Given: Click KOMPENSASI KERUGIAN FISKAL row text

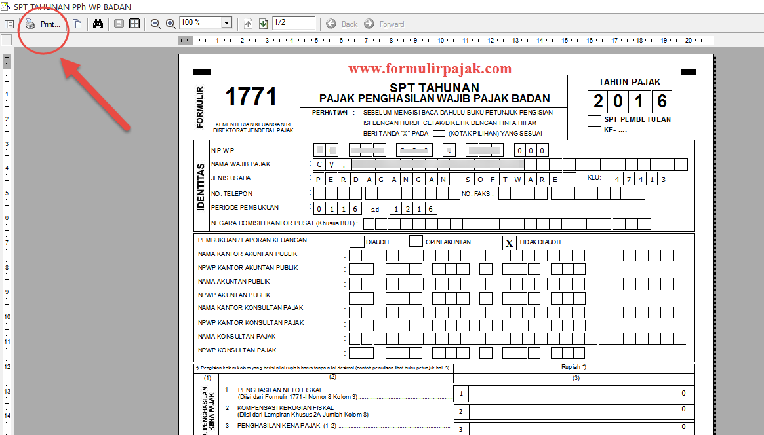Looking at the screenshot, I should click(x=285, y=407).
